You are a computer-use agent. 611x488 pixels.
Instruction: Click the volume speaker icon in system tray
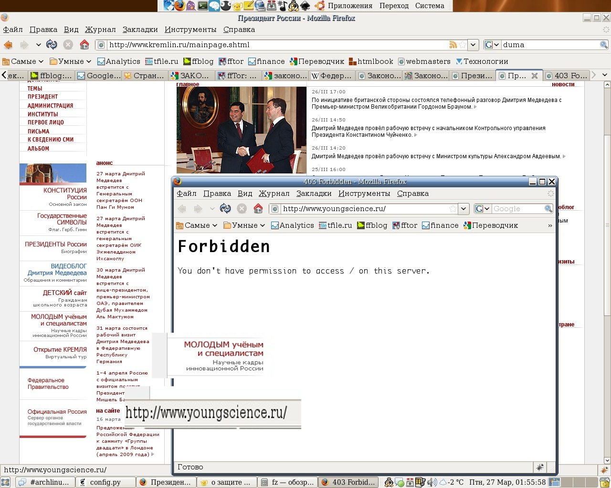click(431, 482)
